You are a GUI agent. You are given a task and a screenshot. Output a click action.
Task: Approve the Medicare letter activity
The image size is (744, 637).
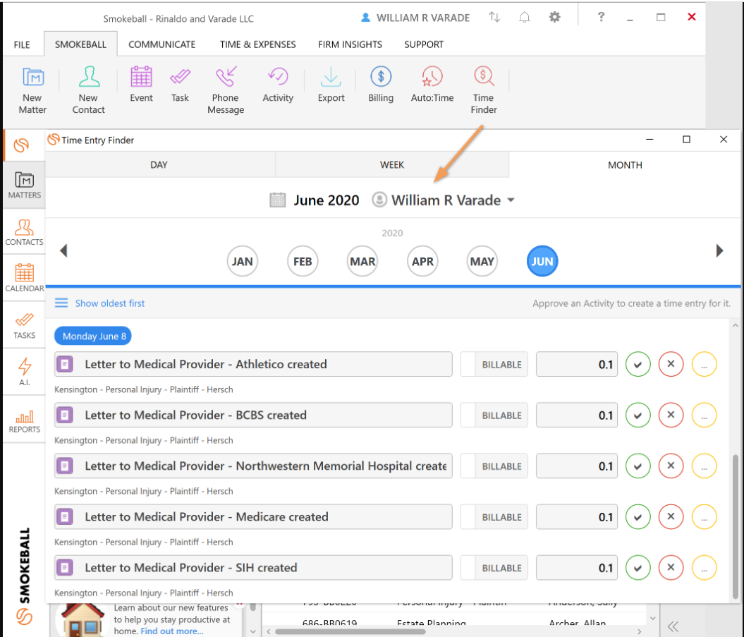[638, 517]
